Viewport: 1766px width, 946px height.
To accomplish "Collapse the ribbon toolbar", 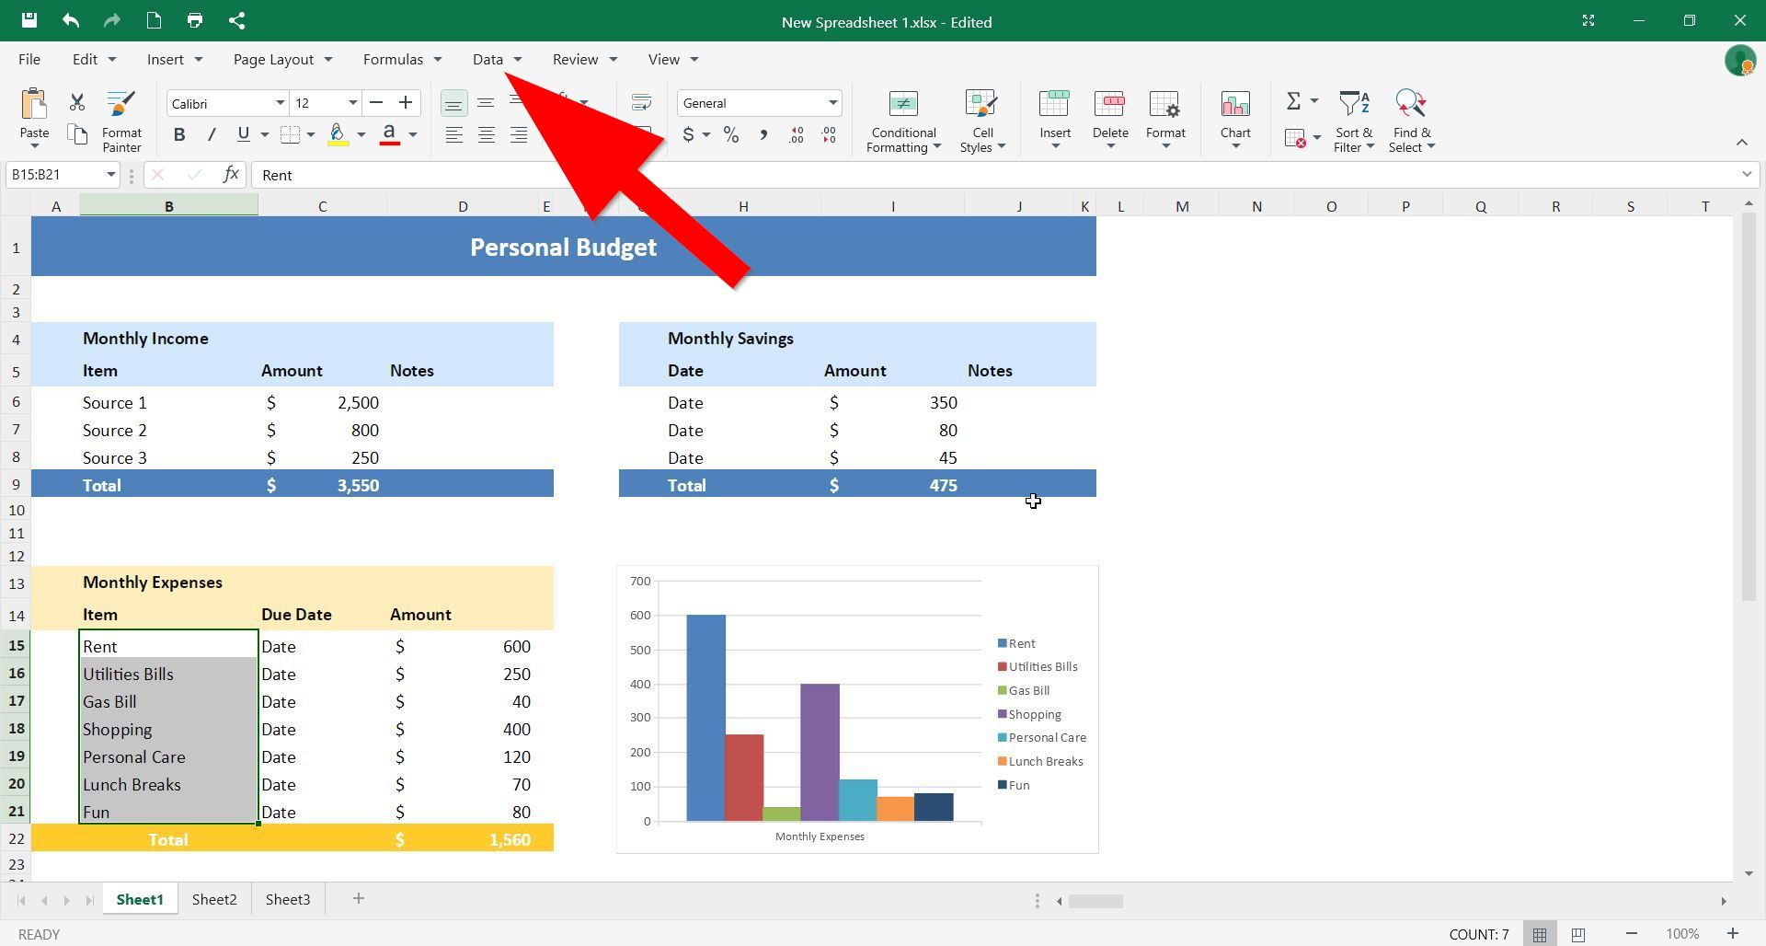I will pos(1741,142).
